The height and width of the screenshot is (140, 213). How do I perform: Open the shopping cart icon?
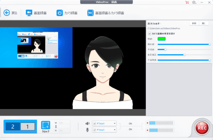187,2
